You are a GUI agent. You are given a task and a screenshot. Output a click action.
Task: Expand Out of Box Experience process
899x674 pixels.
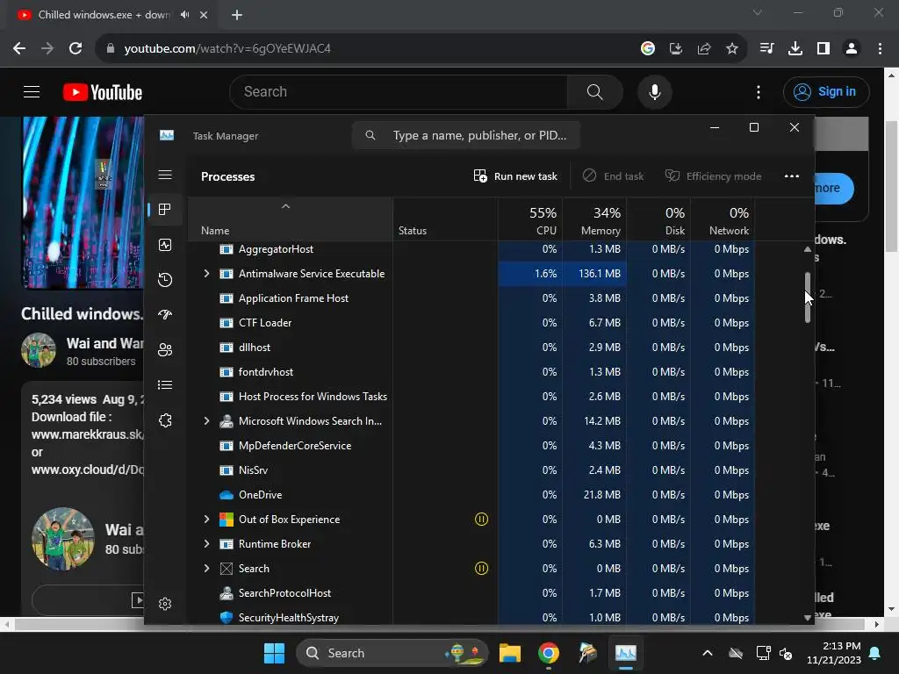tap(206, 520)
